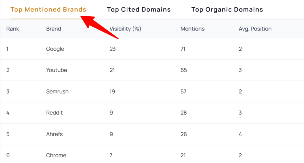Switch to Top Cited Domains tab
Viewport: 304px width, 163px height.
(139, 9)
